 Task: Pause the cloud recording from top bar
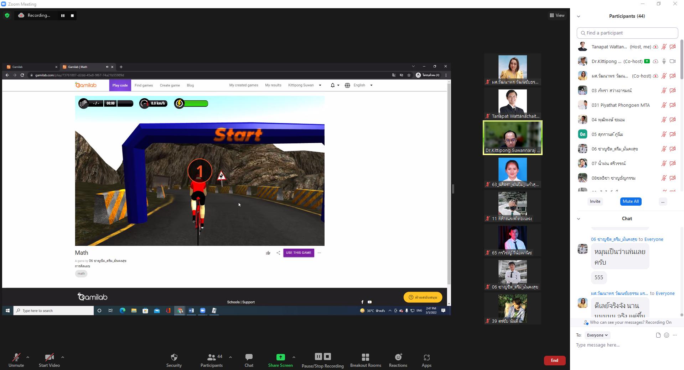[63, 15]
